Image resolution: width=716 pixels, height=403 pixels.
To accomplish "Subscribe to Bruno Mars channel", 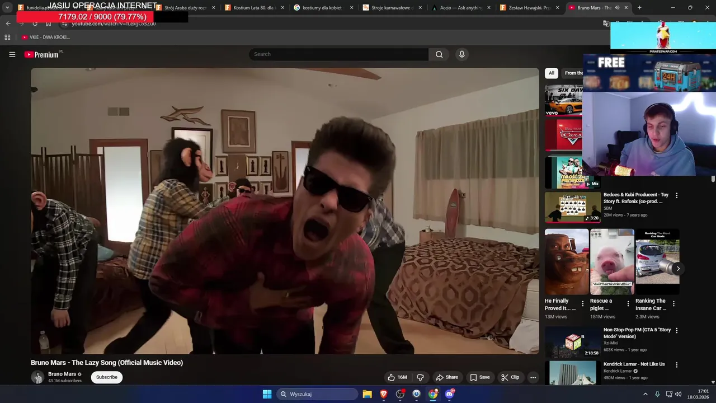I will [107, 377].
